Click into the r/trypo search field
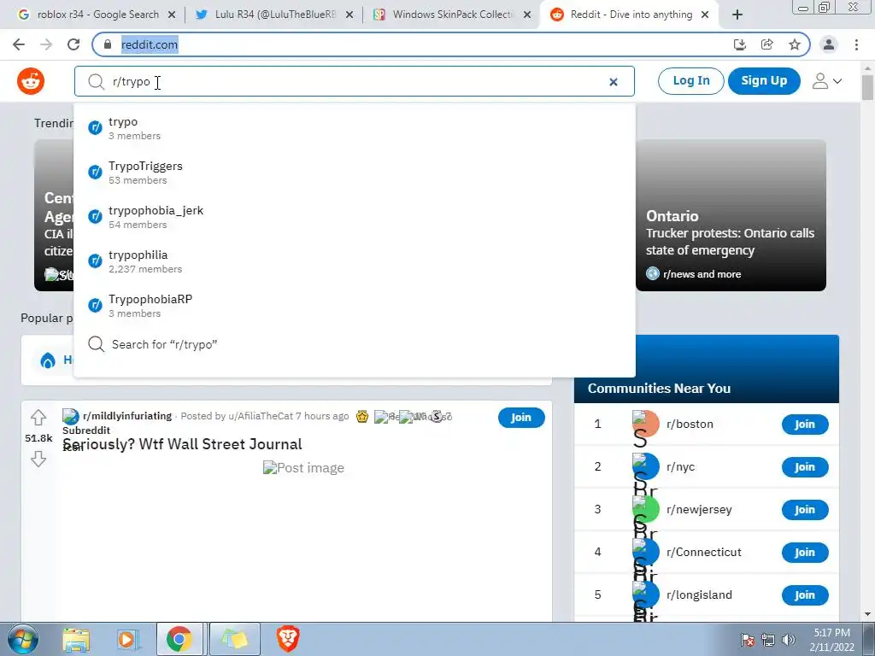The width and height of the screenshot is (875, 656). [355, 81]
